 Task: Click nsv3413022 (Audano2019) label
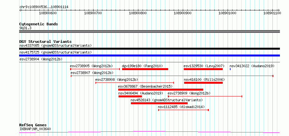tap(252, 66)
